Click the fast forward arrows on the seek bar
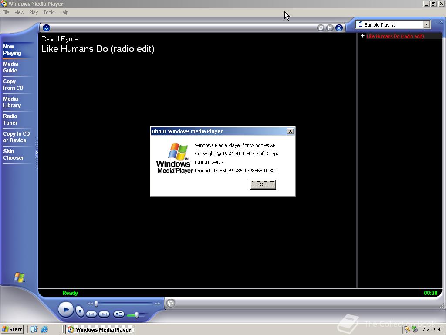446x335 pixels. tap(157, 304)
